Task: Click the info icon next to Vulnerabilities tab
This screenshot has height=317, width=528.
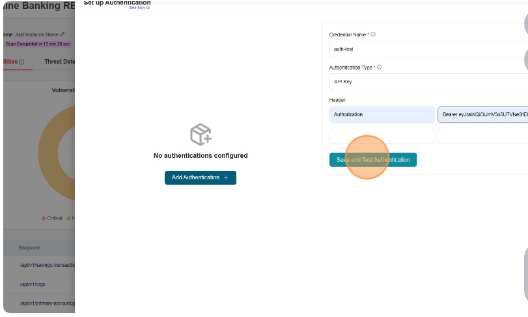Action: [21, 62]
